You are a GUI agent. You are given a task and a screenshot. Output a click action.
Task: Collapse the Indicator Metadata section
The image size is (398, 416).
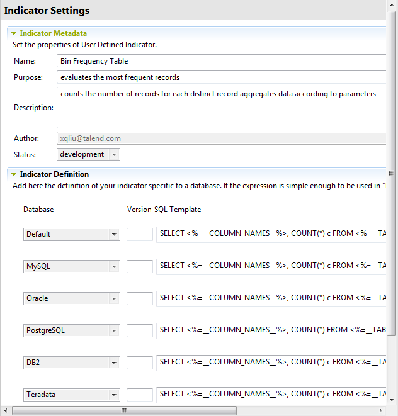pyautogui.click(x=13, y=33)
